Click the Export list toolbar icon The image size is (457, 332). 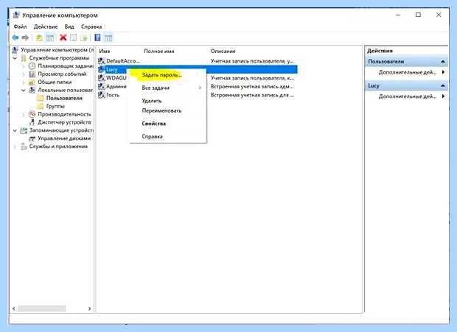(84, 38)
